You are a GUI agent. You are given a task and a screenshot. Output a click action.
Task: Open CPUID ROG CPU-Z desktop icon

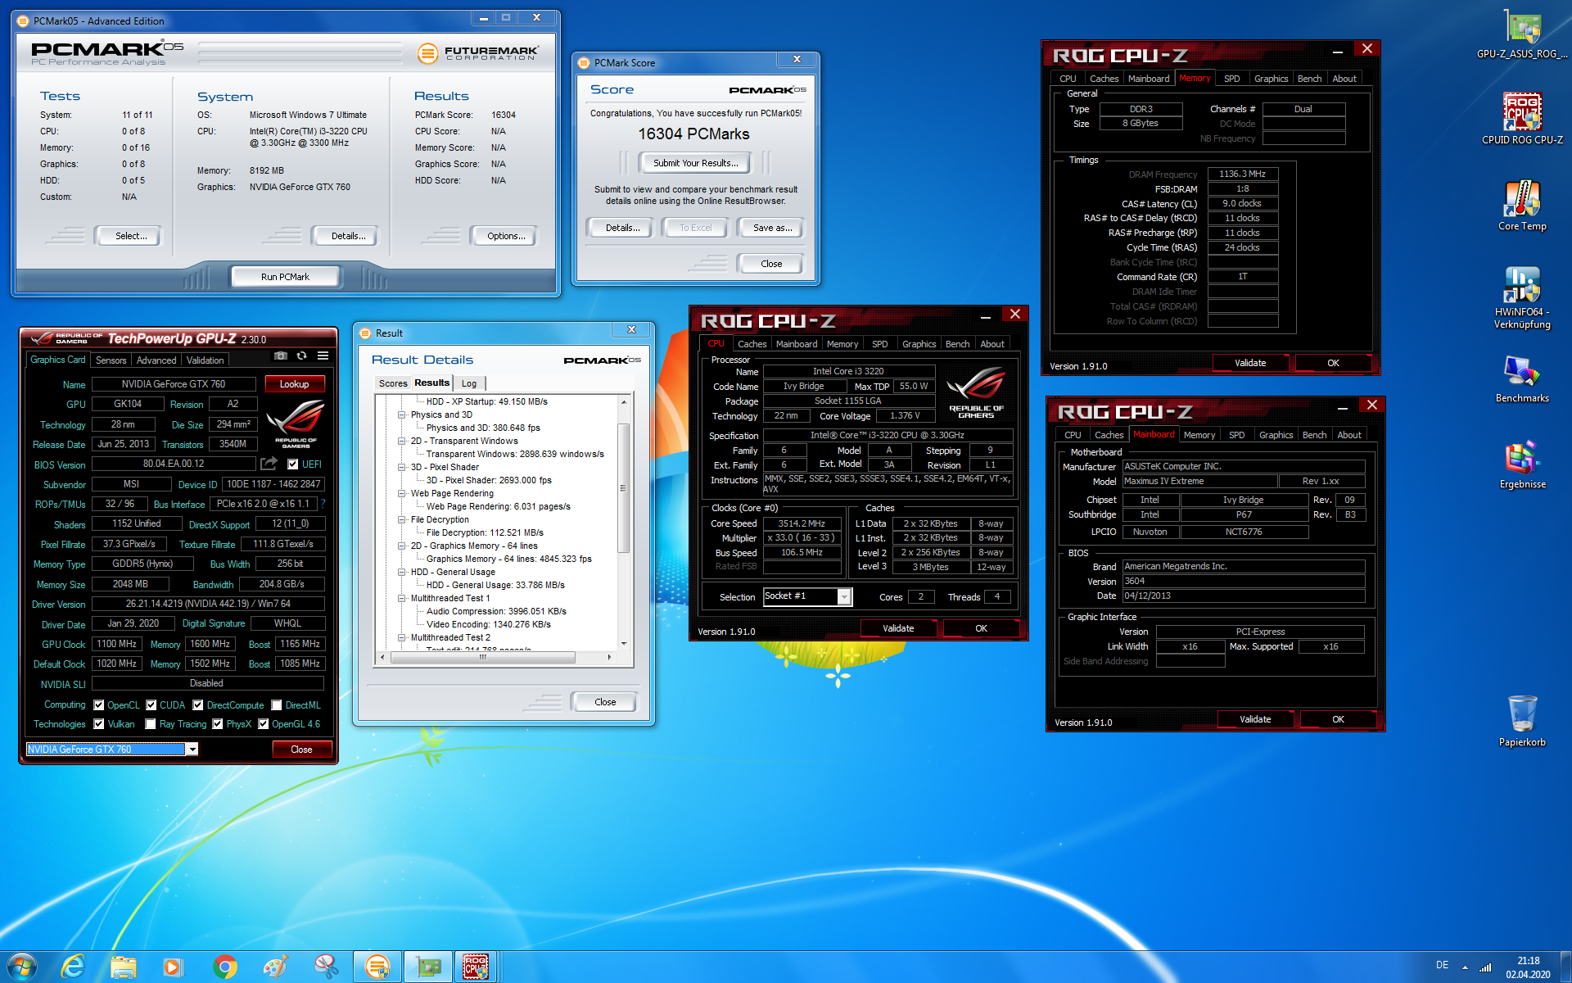tap(1522, 119)
